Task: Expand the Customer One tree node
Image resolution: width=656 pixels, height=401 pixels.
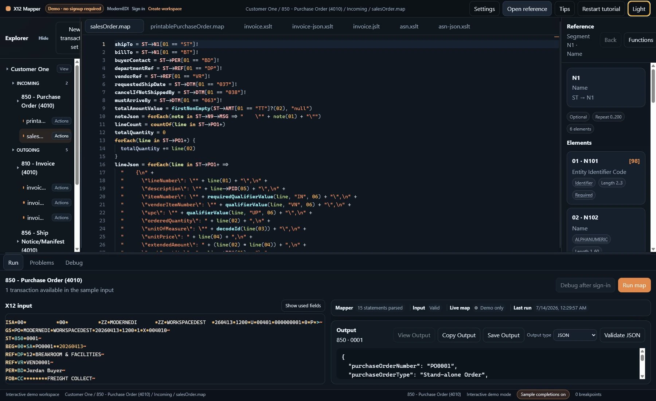Action: (x=7, y=69)
